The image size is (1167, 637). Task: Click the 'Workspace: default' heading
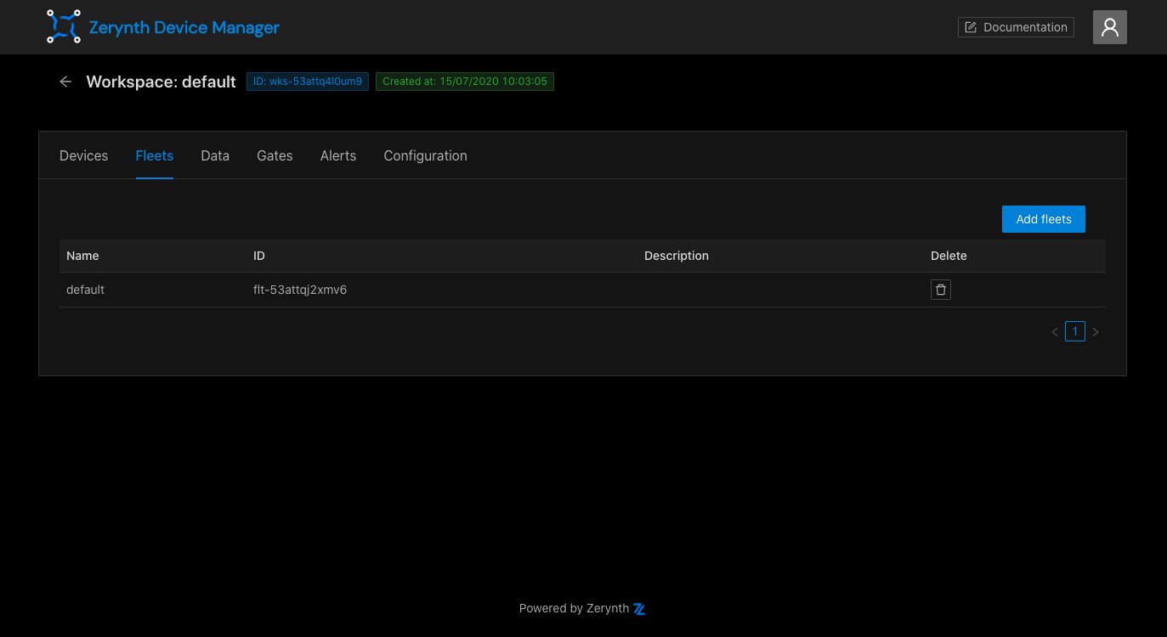[161, 82]
